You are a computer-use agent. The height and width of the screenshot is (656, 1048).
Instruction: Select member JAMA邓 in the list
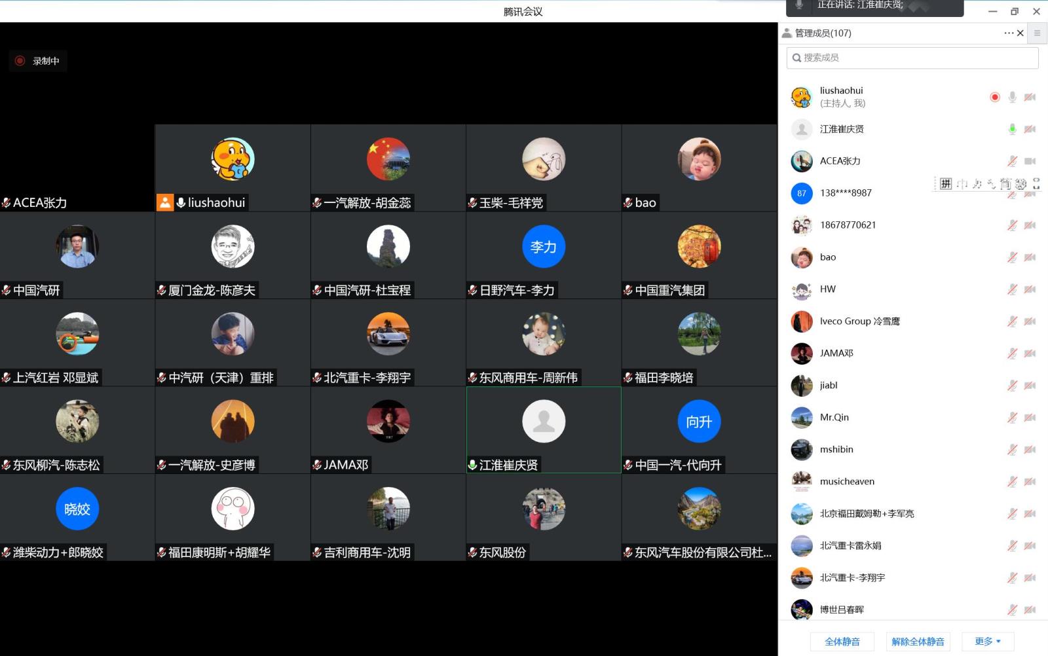pyautogui.click(x=836, y=354)
